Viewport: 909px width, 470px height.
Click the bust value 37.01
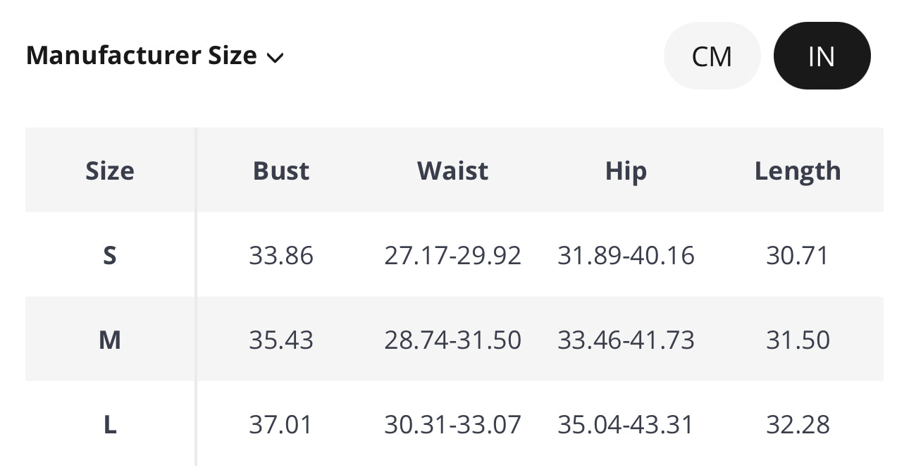click(x=280, y=425)
